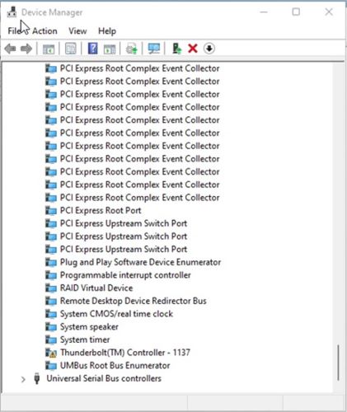Select Thunderbolt(TM) Controller - 1137 text

pyautogui.click(x=125, y=353)
